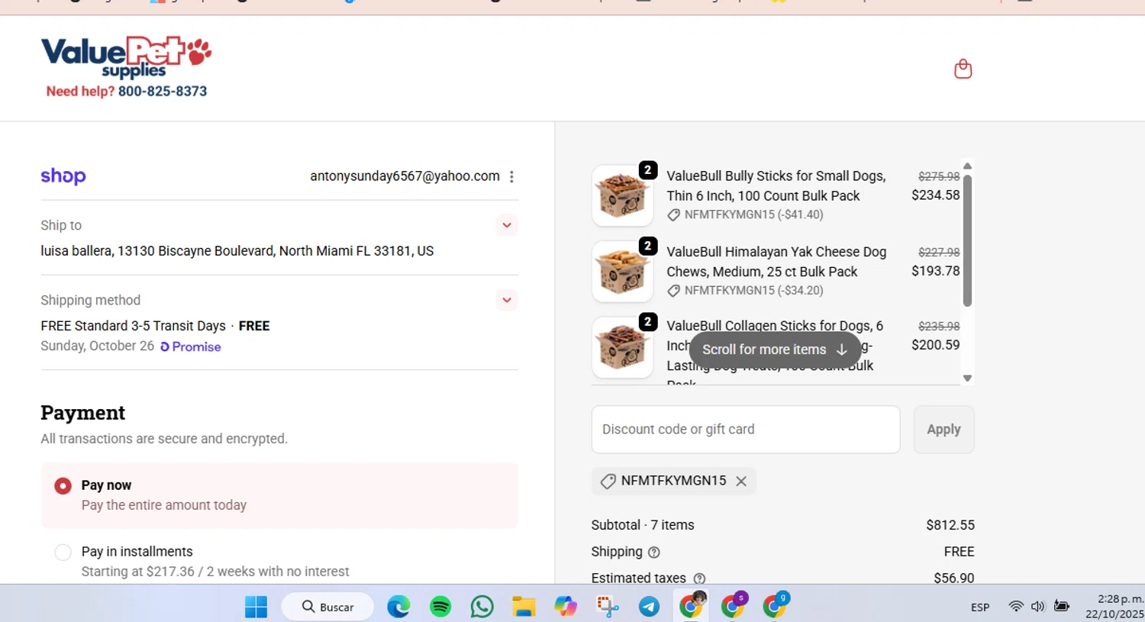Screen dimensions: 1145x622
Task: Click the order items scrollbar down arrow
Action: pos(967,379)
